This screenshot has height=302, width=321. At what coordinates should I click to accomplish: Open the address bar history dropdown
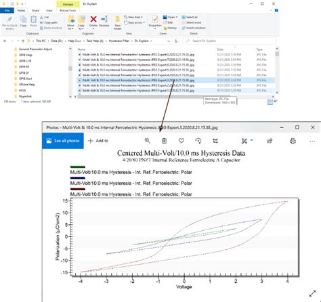coord(169,41)
